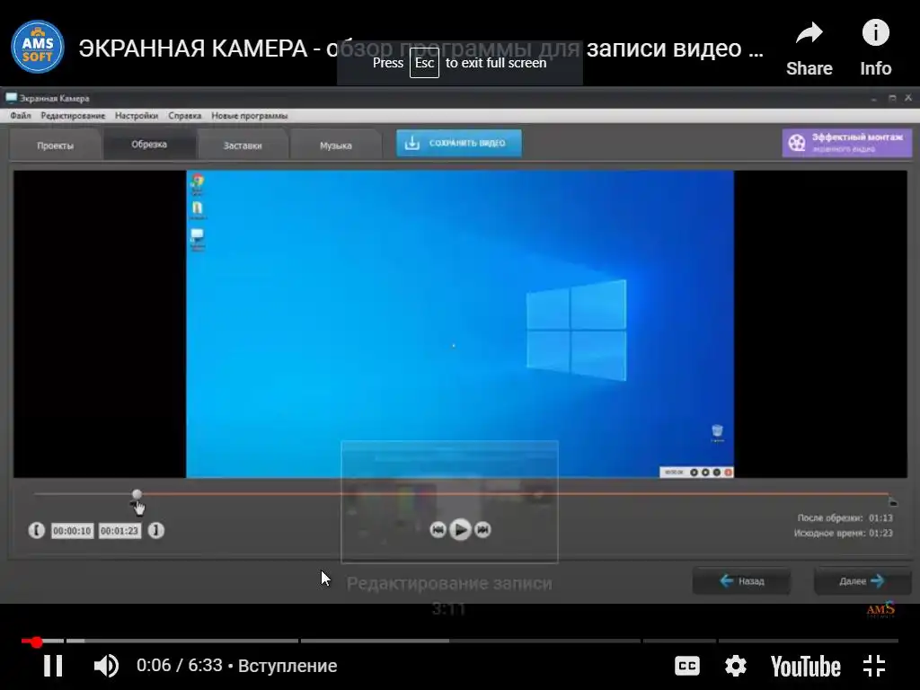Switch to the Обрезка tab
920x690 pixels.
(149, 144)
